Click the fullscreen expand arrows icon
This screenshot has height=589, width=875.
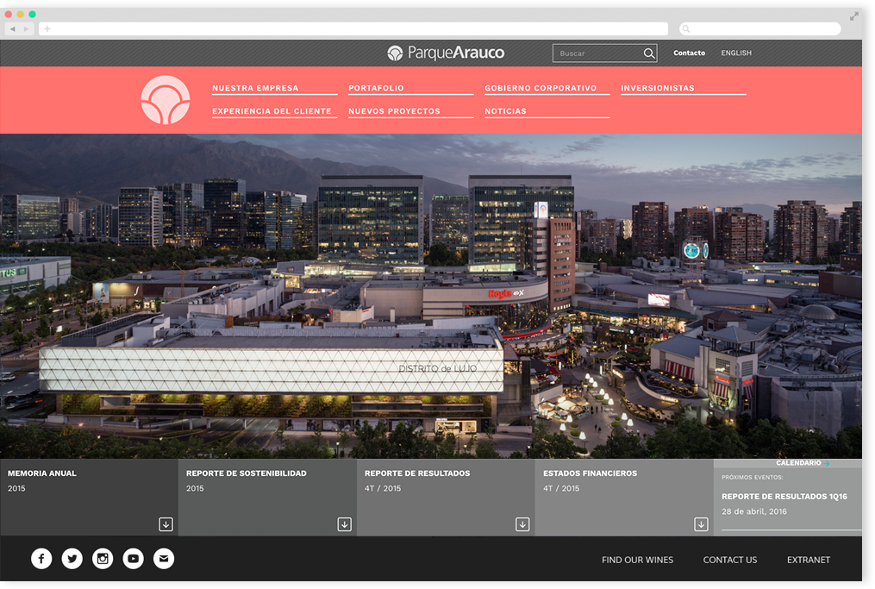coord(853,16)
